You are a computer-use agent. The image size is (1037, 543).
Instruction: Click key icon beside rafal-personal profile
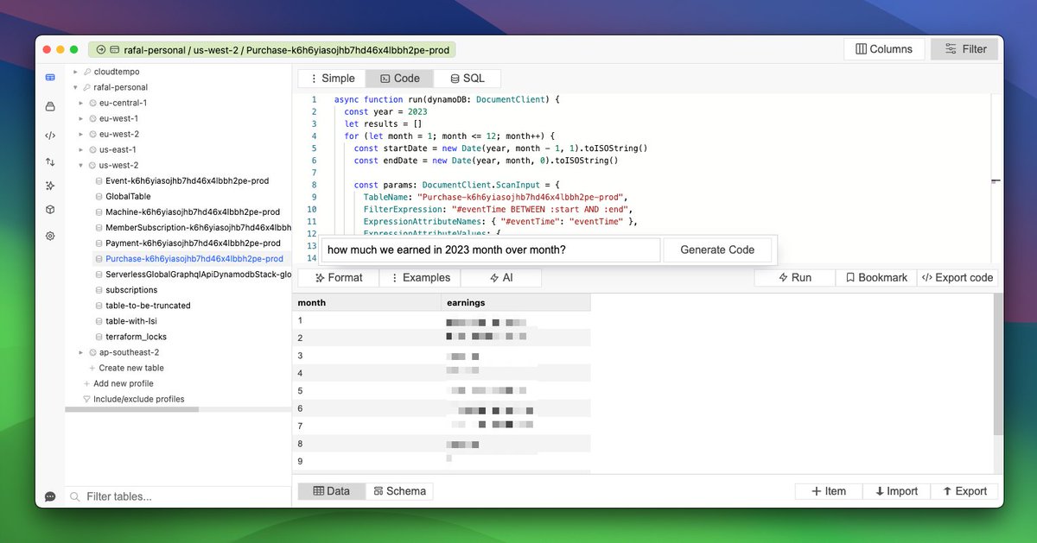tap(87, 87)
